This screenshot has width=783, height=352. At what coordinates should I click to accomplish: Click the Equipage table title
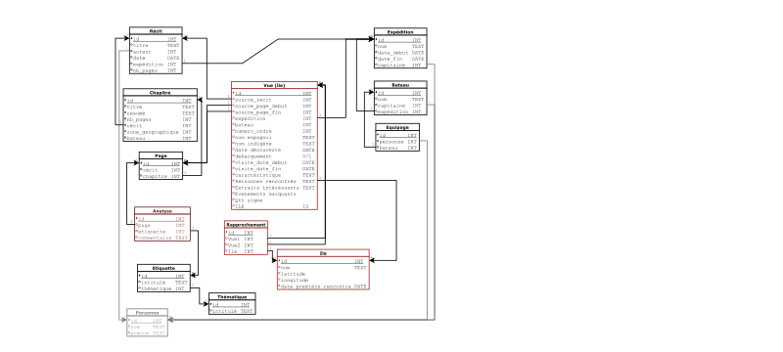(x=397, y=127)
